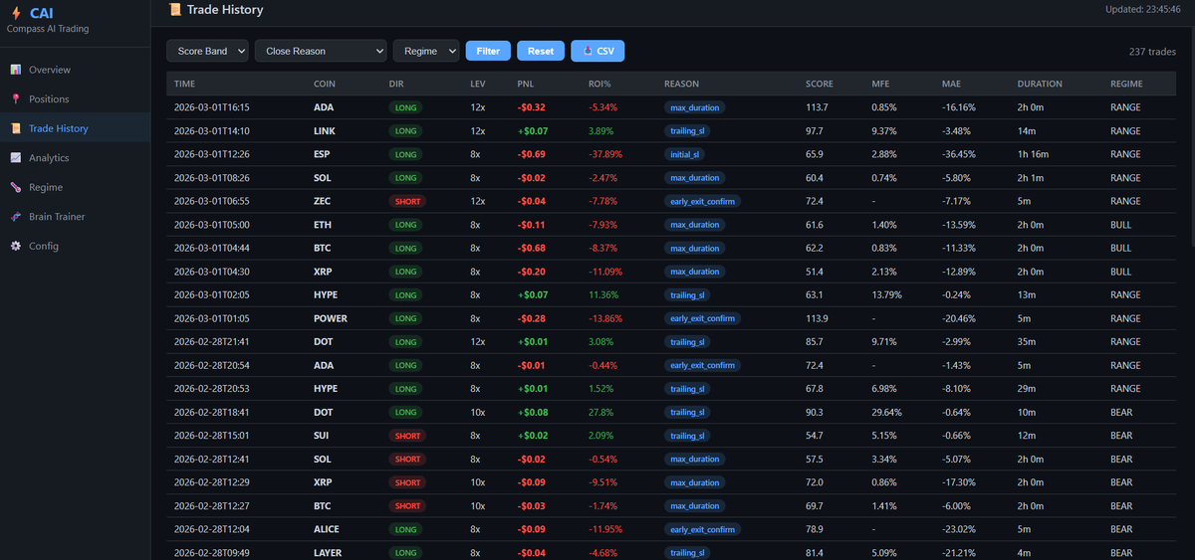The height and width of the screenshot is (560, 1195).
Task: Click the Updated 23:45:46 timestamp
Action: pos(1145,9)
